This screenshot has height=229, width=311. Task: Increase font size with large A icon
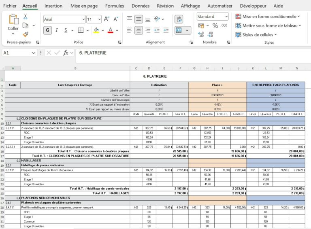click(107, 19)
